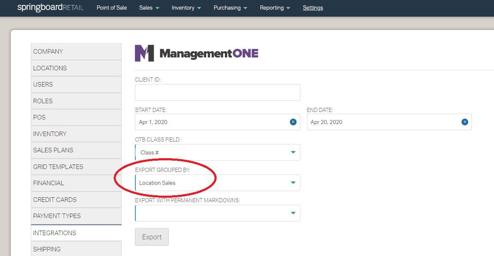This screenshot has height=256, width=494.
Task: Expand the OTB Class Field dropdown
Action: 217,152
